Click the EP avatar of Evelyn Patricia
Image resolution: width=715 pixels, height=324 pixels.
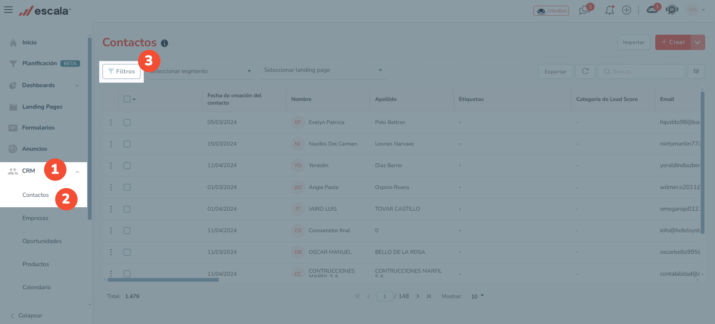pyautogui.click(x=298, y=122)
